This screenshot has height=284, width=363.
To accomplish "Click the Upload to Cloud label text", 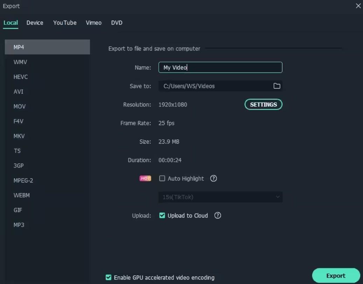I will [188, 215].
